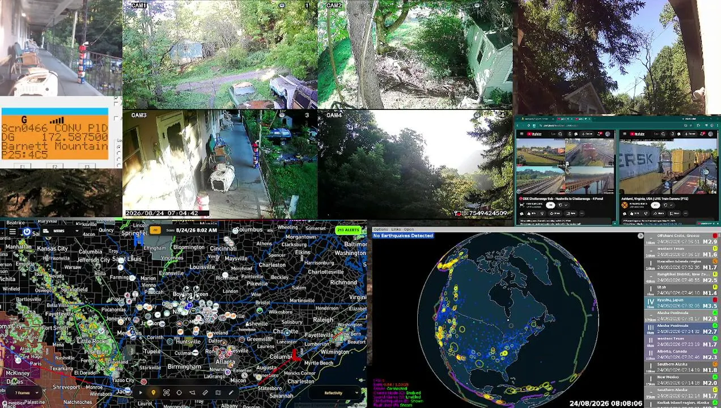This screenshot has height=408, width=721.
Task: Select the New Mexico M2.0 entry
Action: [682, 380]
